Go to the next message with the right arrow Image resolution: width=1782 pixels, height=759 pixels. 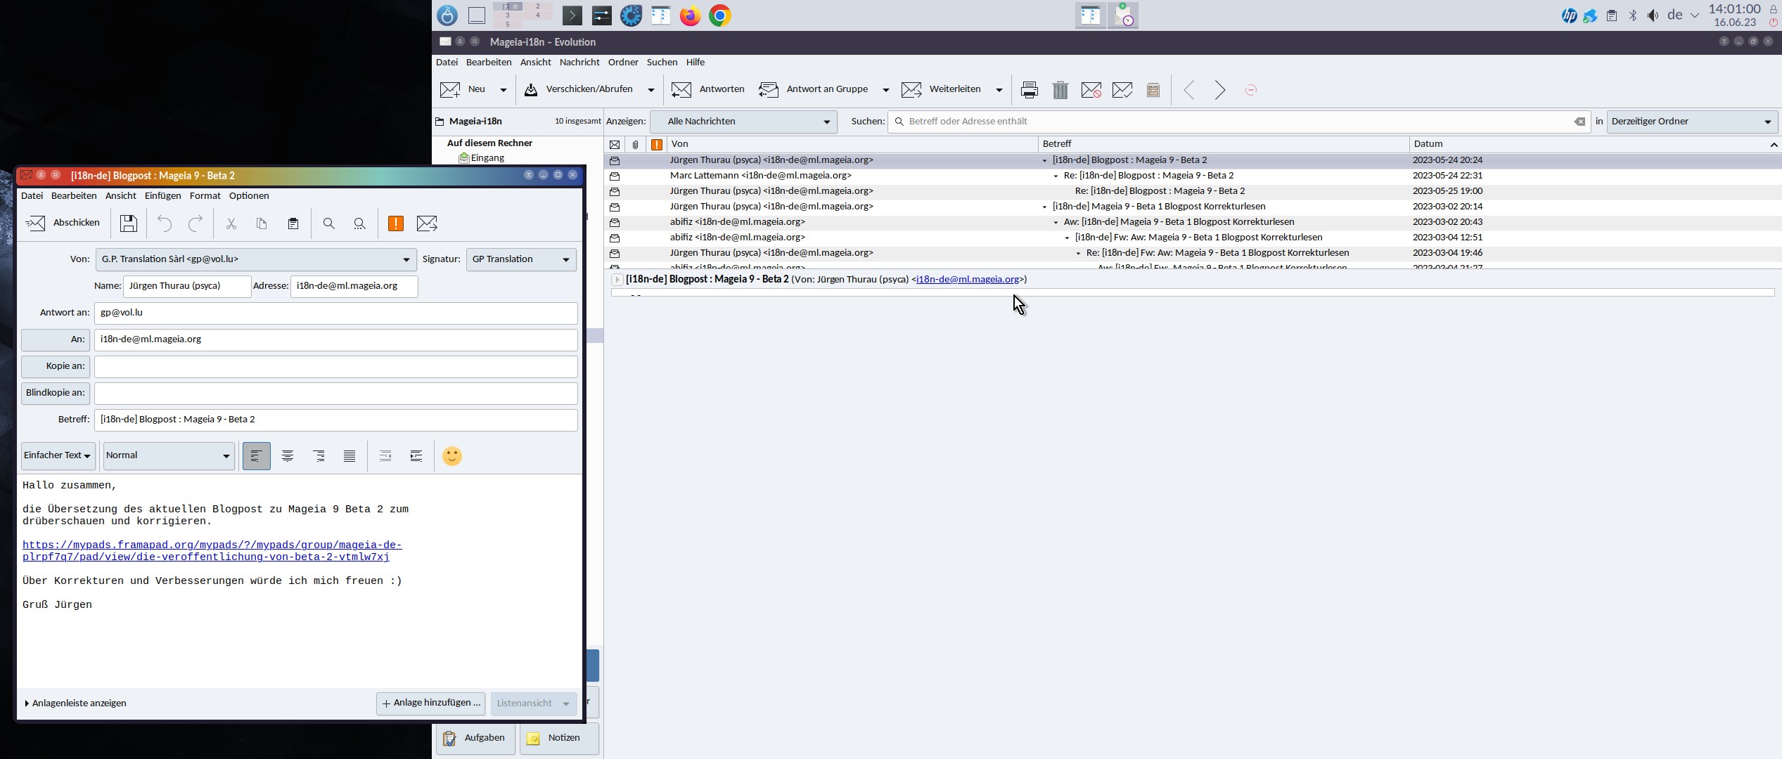click(x=1220, y=90)
